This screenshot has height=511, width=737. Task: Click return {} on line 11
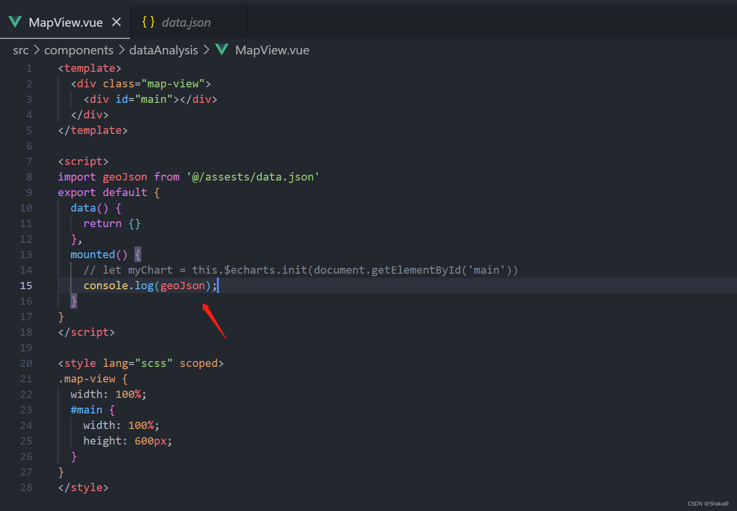point(112,224)
